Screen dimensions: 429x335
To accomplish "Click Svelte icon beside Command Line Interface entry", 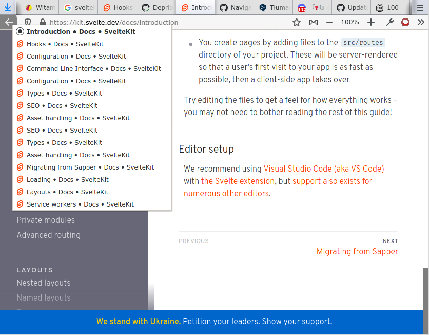I will pyautogui.click(x=20, y=68).
